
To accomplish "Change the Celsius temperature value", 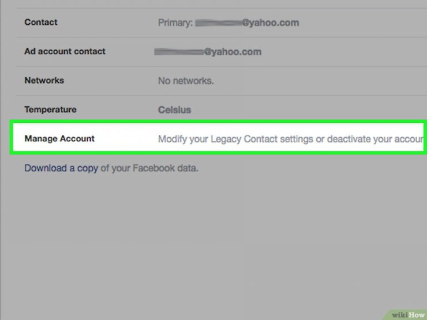I will tap(175, 110).
